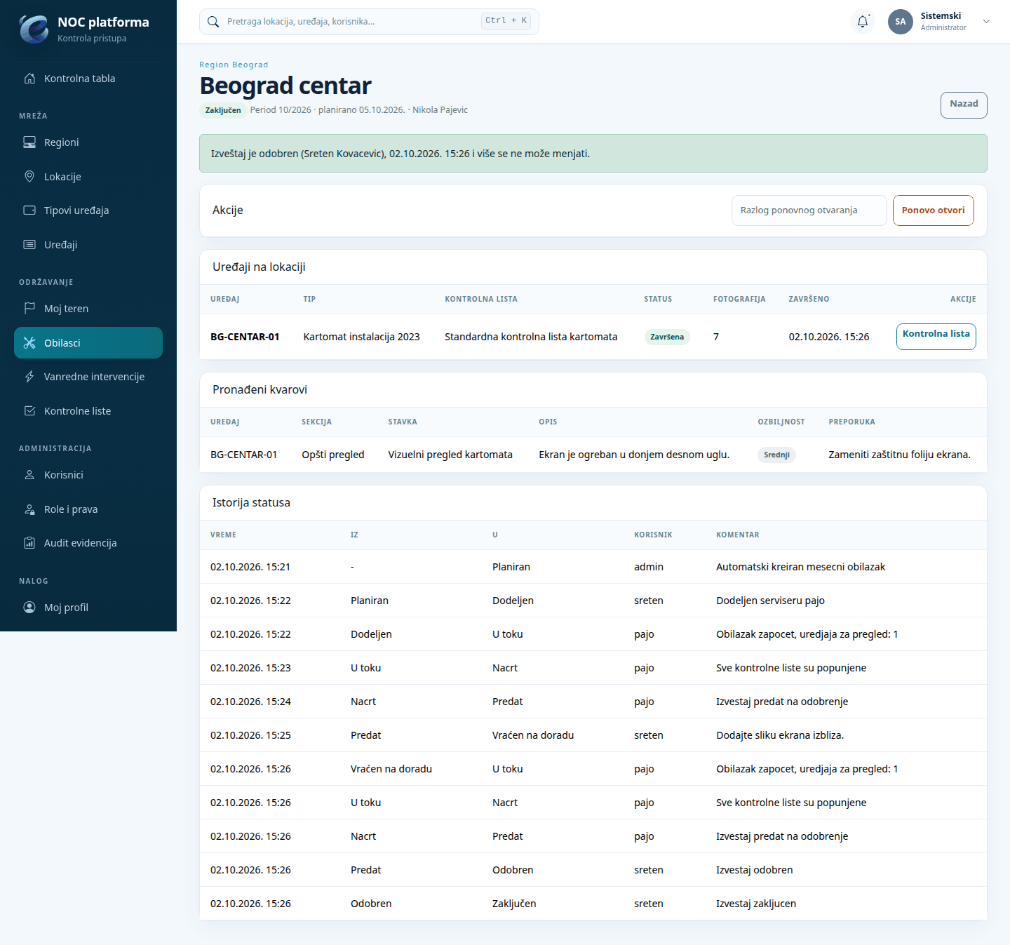Select Vanredne intervencije menu entry
Viewport: 1010px width, 945px height.
pyautogui.click(x=88, y=377)
